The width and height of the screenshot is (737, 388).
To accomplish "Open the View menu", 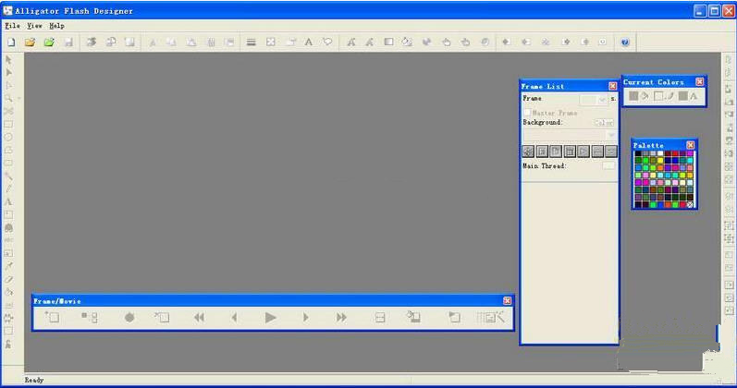I will coord(34,25).
